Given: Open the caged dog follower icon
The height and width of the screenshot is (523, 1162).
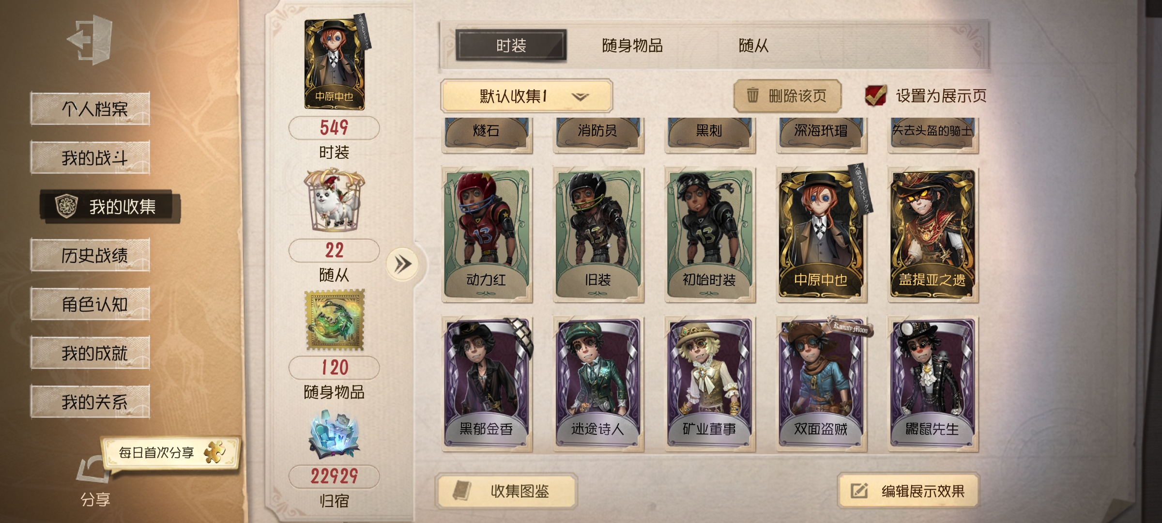Looking at the screenshot, I should 334,200.
